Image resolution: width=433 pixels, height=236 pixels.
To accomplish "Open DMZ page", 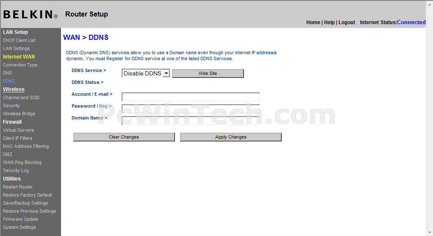I will (x=8, y=154).
